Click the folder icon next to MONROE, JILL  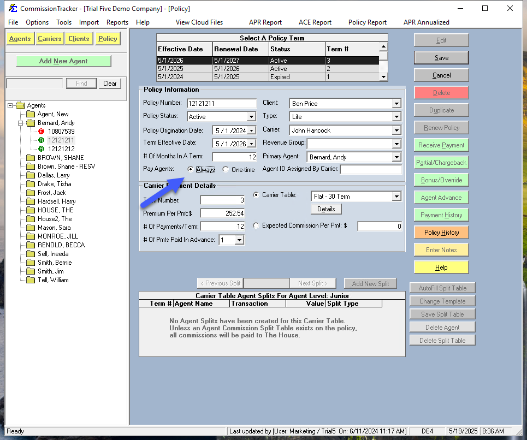pos(30,236)
